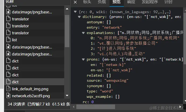Click the source "wenquxing" value
The image size is (186, 112).
[x=116, y=81]
